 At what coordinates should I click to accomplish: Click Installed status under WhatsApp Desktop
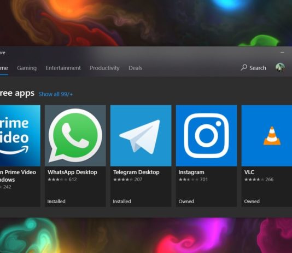tap(56, 202)
